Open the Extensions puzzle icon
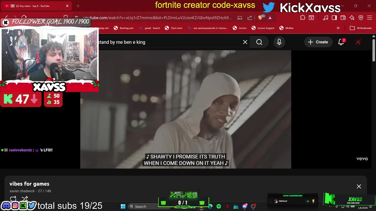The width and height of the screenshot is (376, 211). point(303,18)
